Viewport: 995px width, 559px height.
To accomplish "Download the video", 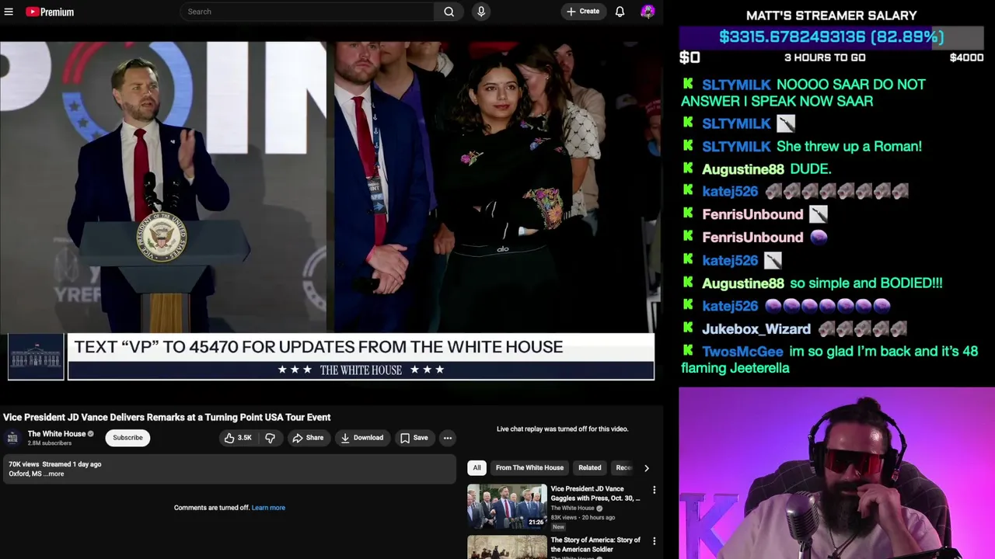I will coord(362,438).
